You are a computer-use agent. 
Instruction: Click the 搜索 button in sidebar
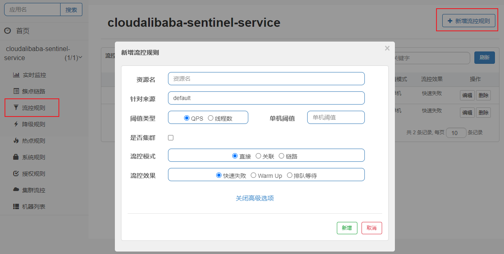[x=71, y=9]
